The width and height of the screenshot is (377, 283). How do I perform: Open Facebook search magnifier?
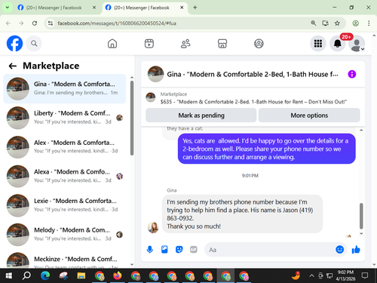pos(34,44)
